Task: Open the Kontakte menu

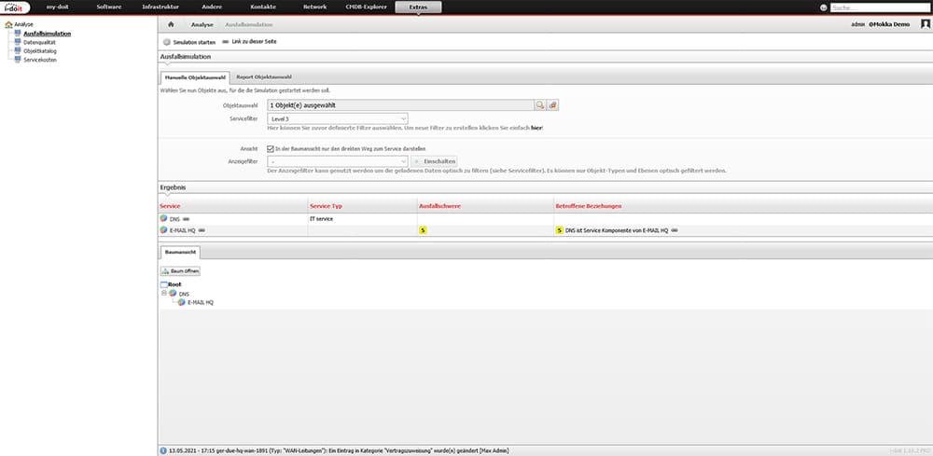Action: pyautogui.click(x=264, y=7)
